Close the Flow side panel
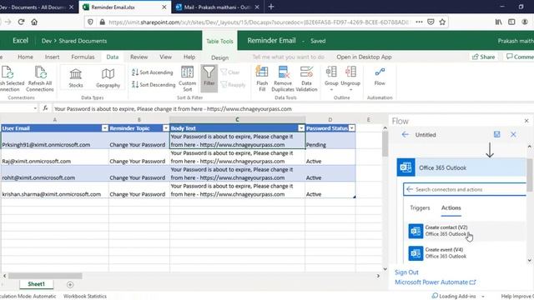Image resolution: width=534 pixels, height=300 pixels. [x=526, y=121]
